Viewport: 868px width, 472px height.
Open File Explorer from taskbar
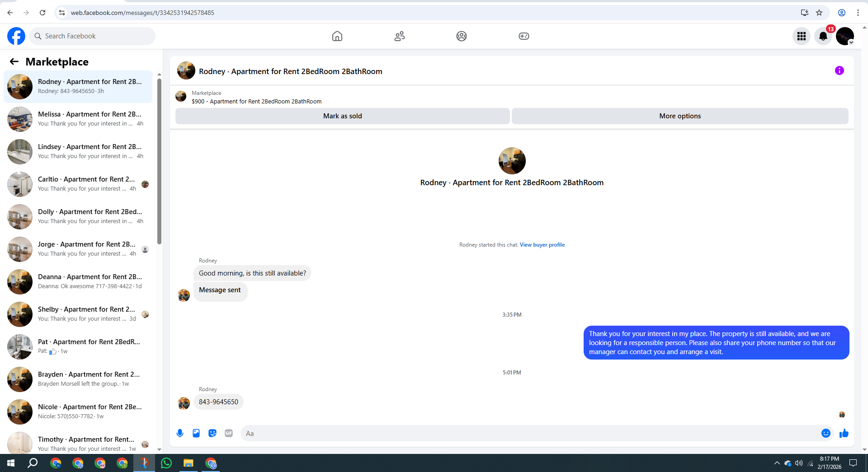tap(188, 463)
